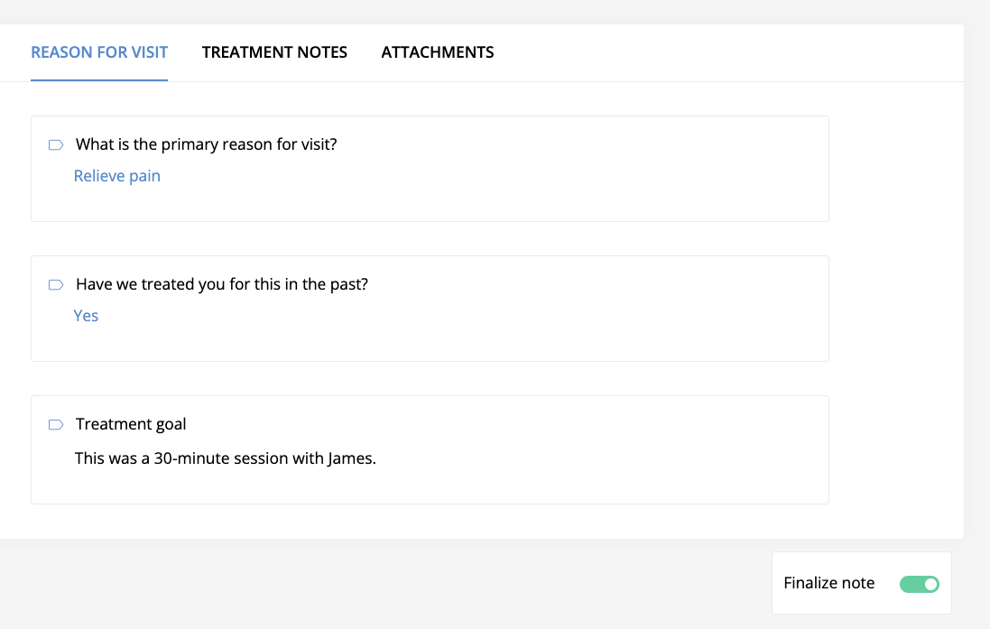Screen dimensions: 990x629
Task: Click tag icon beside Treatment goal
Action: 56,425
